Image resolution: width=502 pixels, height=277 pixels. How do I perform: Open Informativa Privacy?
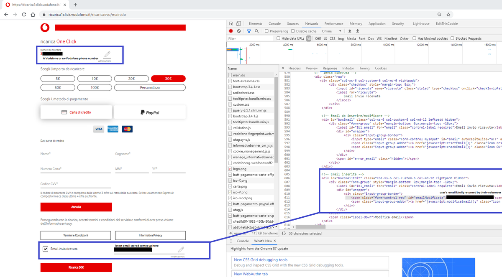point(150,235)
